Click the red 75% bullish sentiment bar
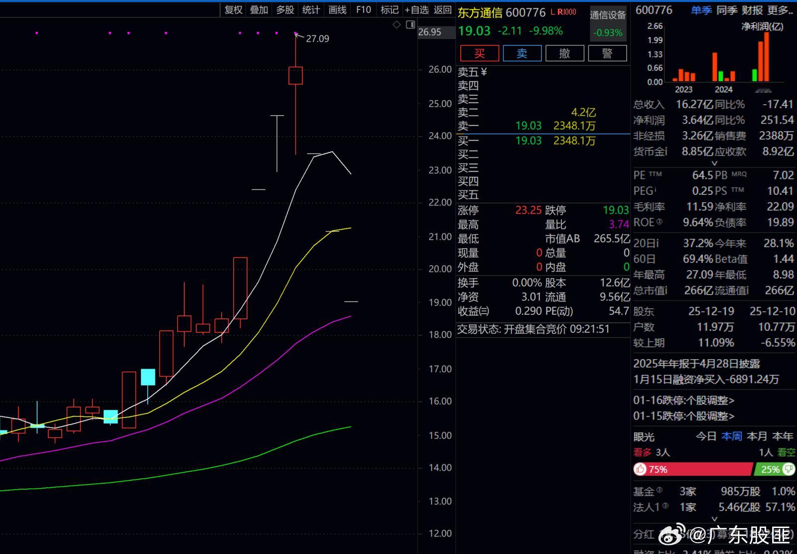 [693, 469]
